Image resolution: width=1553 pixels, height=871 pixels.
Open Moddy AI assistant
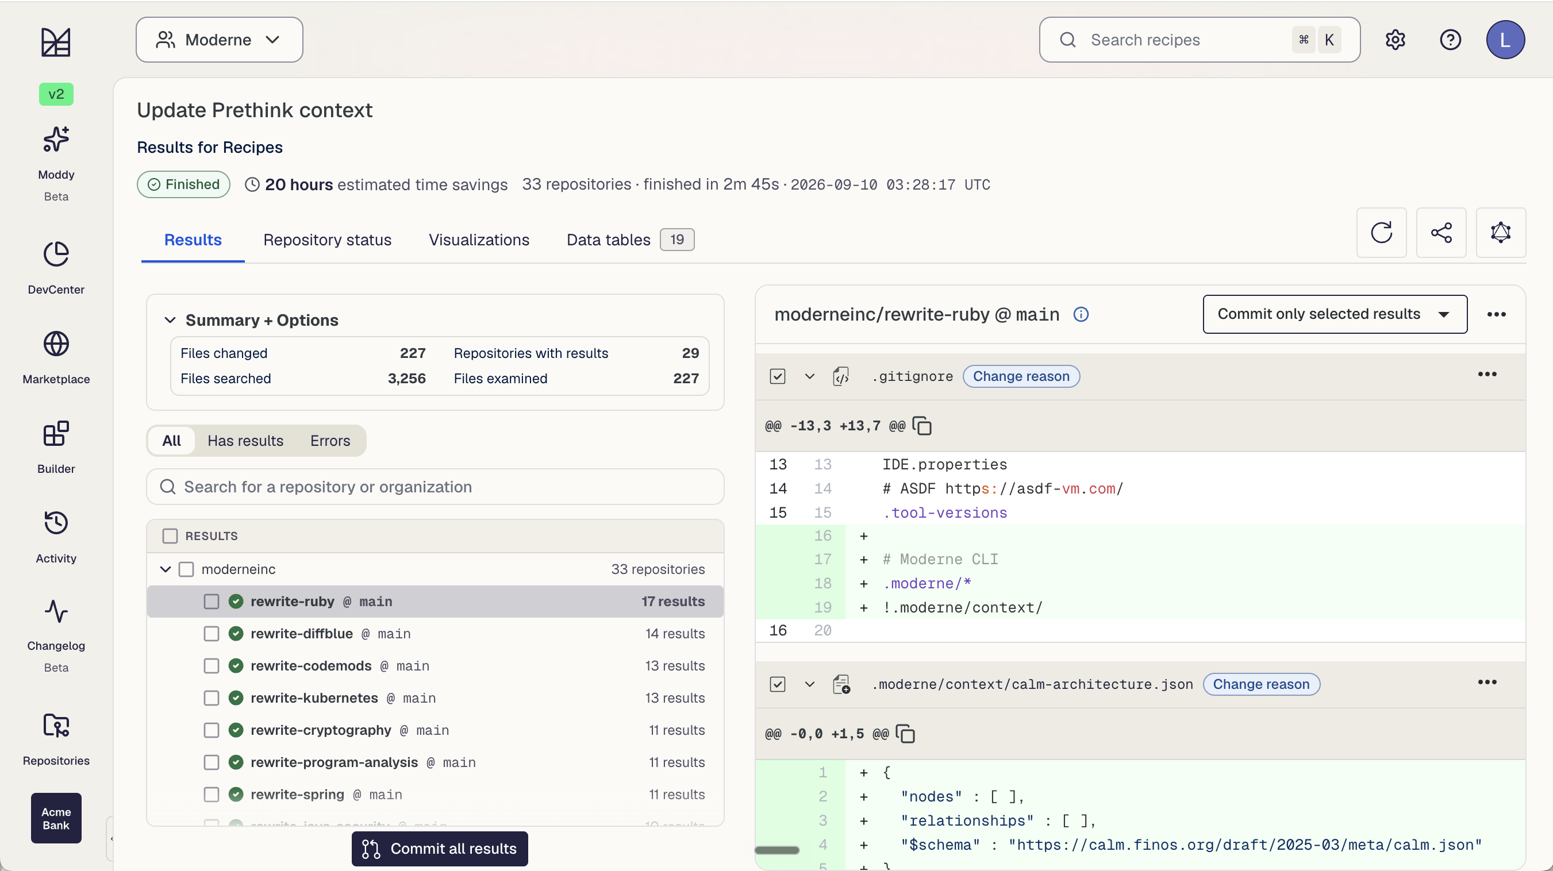click(x=56, y=162)
